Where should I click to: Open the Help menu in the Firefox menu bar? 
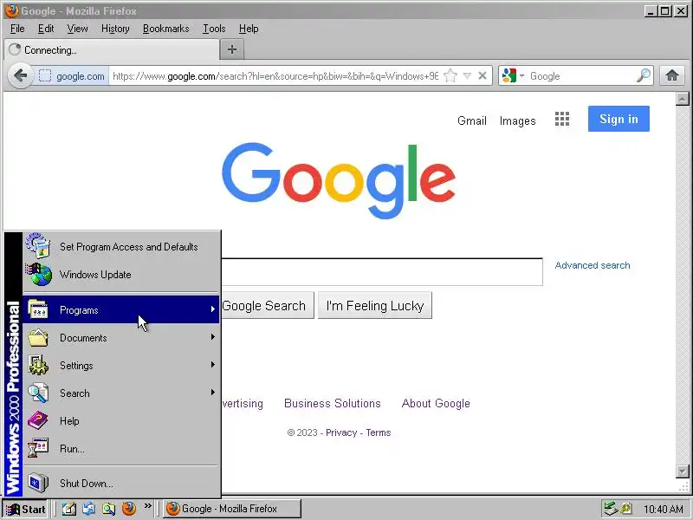249,29
